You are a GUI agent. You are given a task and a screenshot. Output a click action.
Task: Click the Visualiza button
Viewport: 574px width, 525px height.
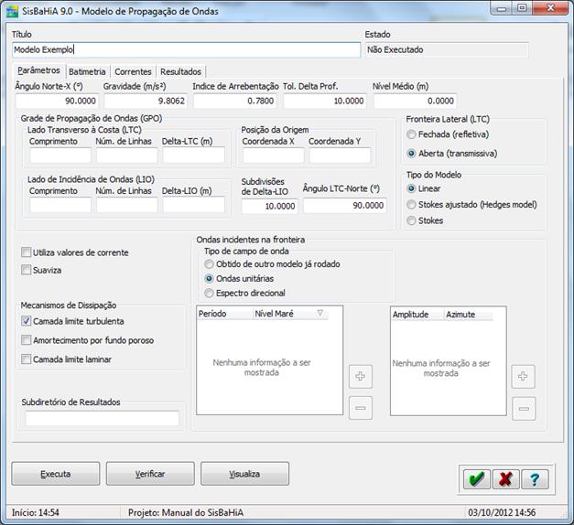(x=244, y=474)
